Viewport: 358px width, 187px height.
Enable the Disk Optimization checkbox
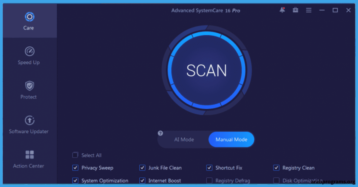276,180
